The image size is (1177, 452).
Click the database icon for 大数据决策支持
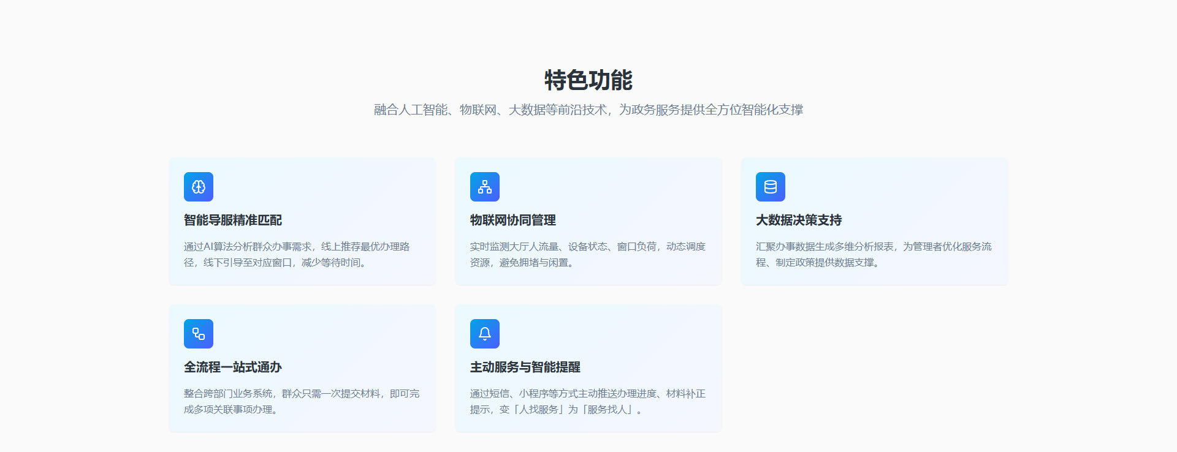click(x=771, y=187)
